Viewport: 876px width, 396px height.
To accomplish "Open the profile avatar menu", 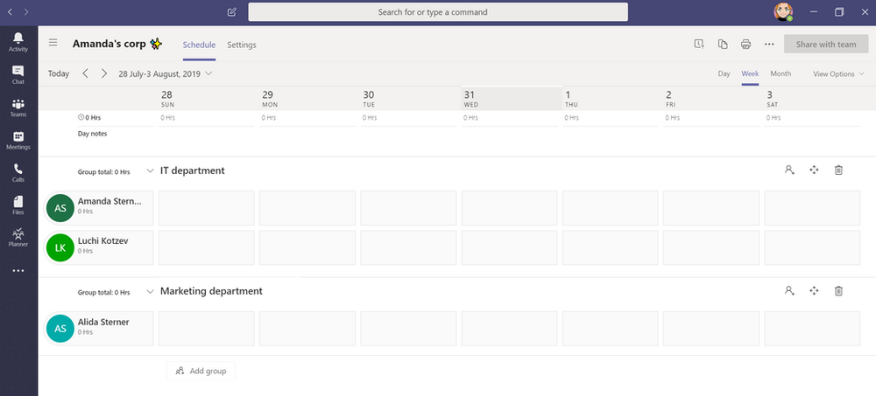I will click(782, 11).
